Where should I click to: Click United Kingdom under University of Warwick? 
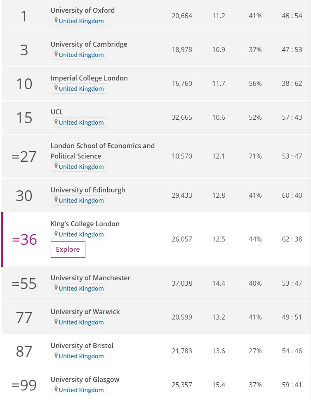click(x=81, y=322)
